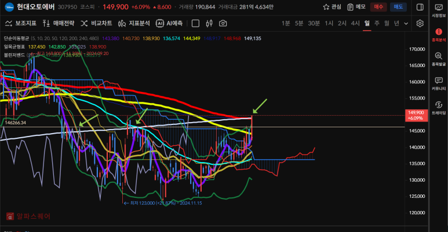
Task: Switch to 년 yearly timeframe
Action: click(396, 23)
